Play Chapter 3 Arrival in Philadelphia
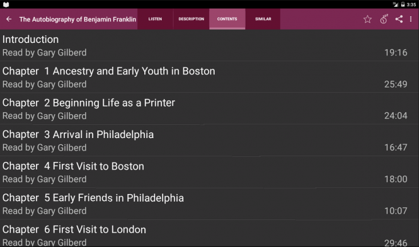The image size is (419, 247). [x=209, y=141]
